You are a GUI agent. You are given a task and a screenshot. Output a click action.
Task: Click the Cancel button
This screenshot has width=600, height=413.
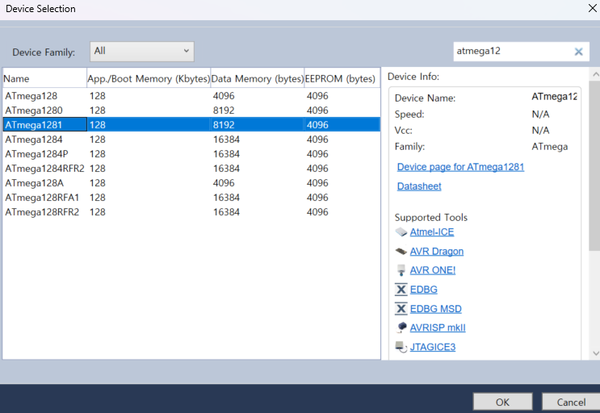(x=571, y=403)
